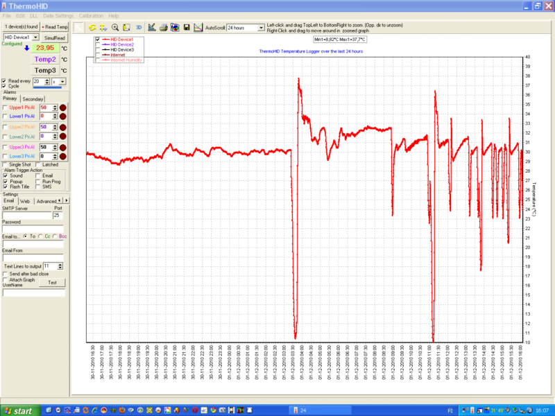Image resolution: width=555 pixels, height=416 pixels.
Task: Click the yellow rotate arrows toolbar icon
Action: (x=92, y=28)
